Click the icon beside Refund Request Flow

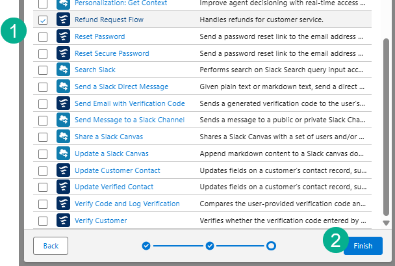click(x=63, y=20)
